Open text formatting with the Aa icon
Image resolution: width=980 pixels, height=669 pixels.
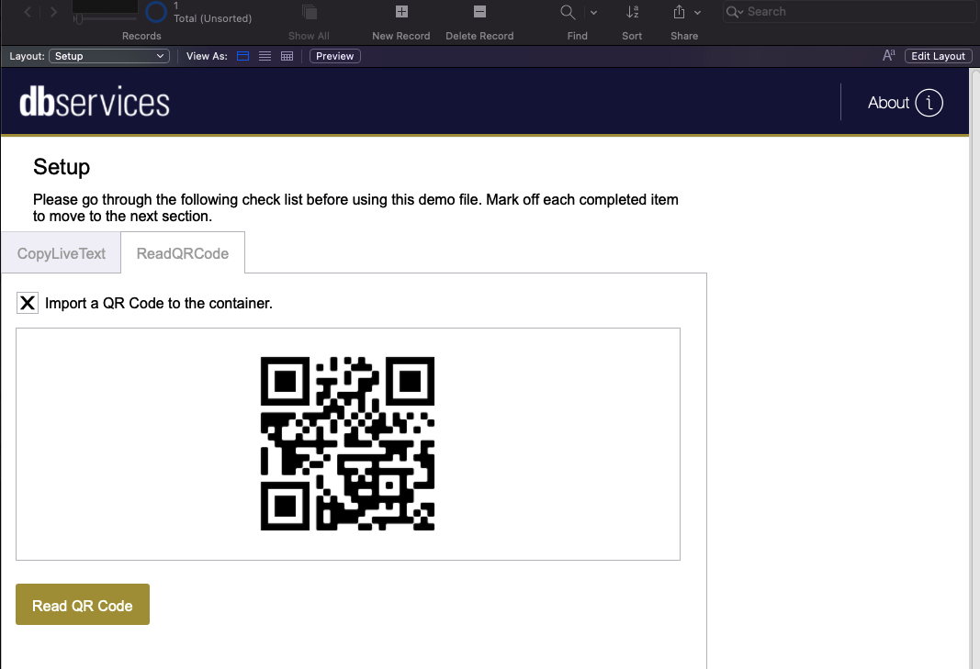(888, 55)
